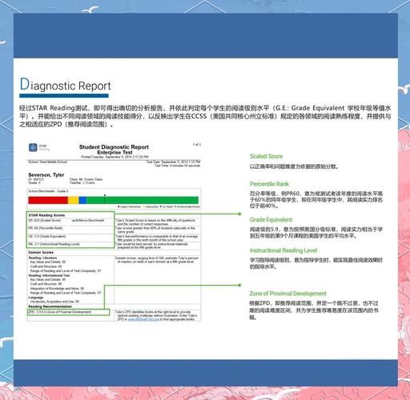Click the Chinese intro paragraph starting '经过STAR Reading测试'

click(x=205, y=116)
